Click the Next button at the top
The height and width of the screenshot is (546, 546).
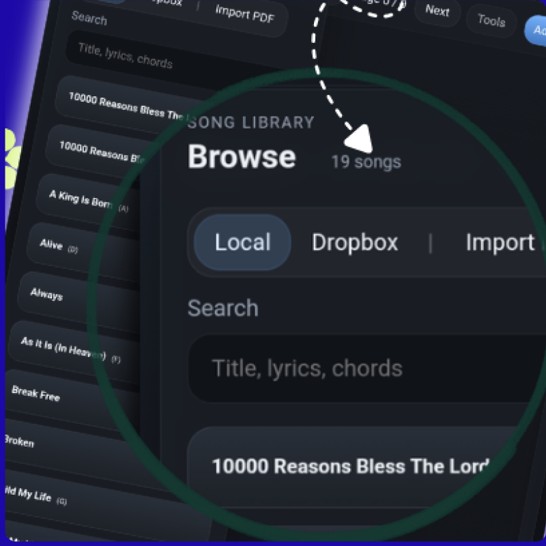[437, 11]
